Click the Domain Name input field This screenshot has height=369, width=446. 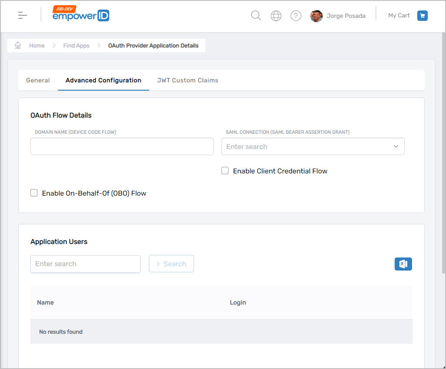122,146
